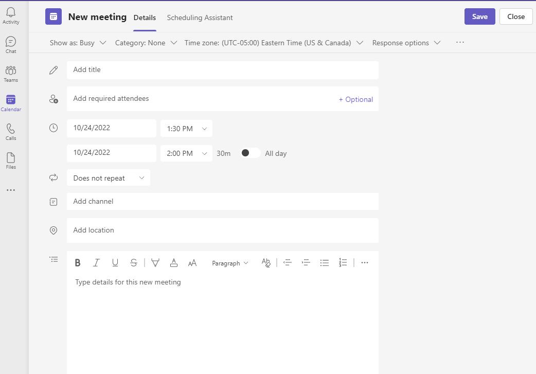Switch to the Scheduling Assistant tab
Viewport: 536px width, 374px height.
pyautogui.click(x=200, y=17)
